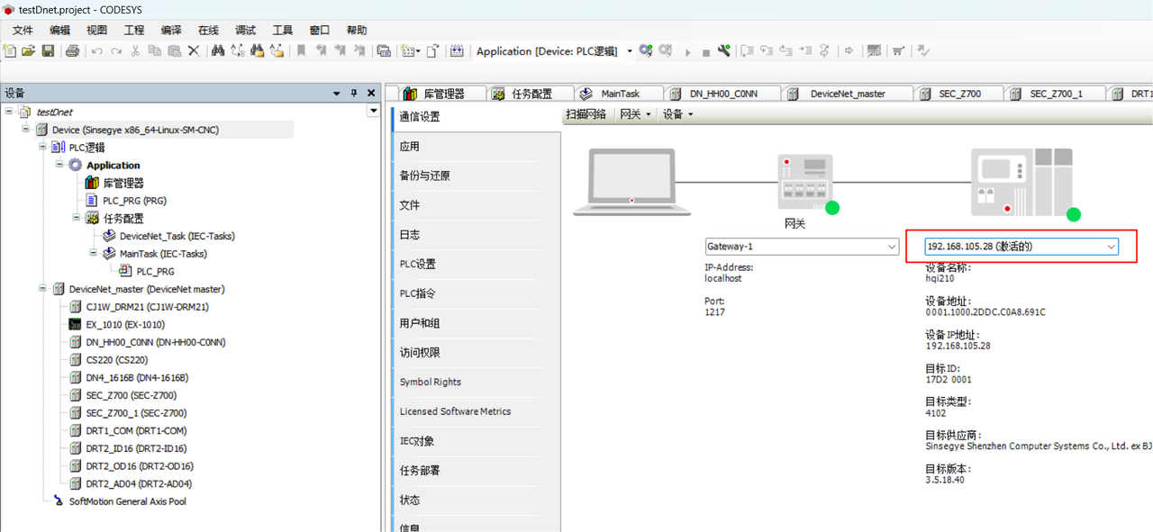Image resolution: width=1153 pixels, height=532 pixels.
Task: Switch to the DeviceNet_master editor tab
Action: click(x=847, y=94)
